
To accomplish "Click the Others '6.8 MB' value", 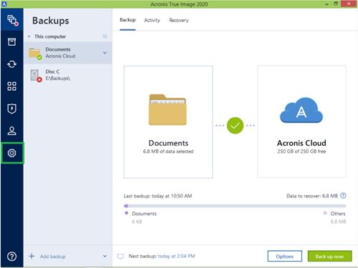I will coord(338,222).
